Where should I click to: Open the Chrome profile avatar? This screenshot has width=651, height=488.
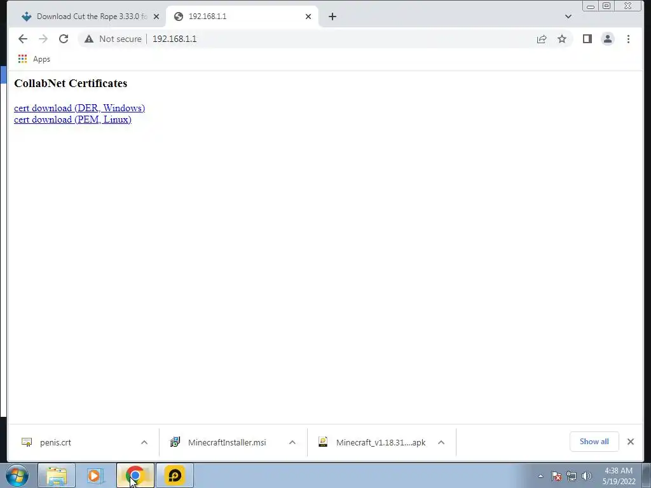pyautogui.click(x=607, y=39)
